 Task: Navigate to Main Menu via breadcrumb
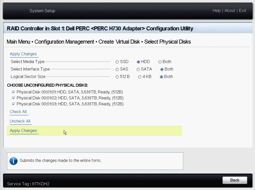[18, 42]
